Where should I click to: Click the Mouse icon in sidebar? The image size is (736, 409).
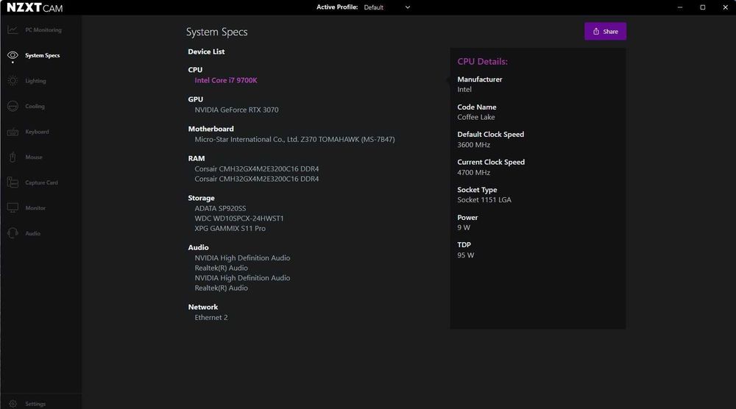tap(13, 157)
